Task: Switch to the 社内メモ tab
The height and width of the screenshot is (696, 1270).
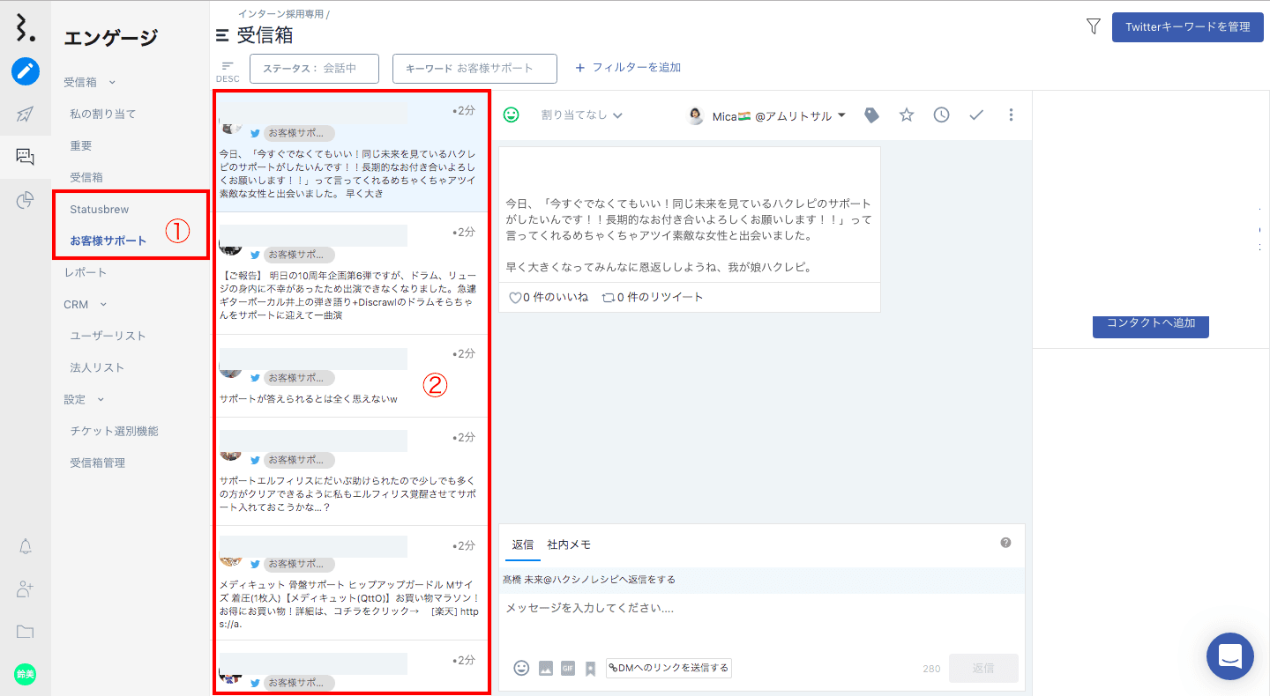Action: (x=569, y=544)
